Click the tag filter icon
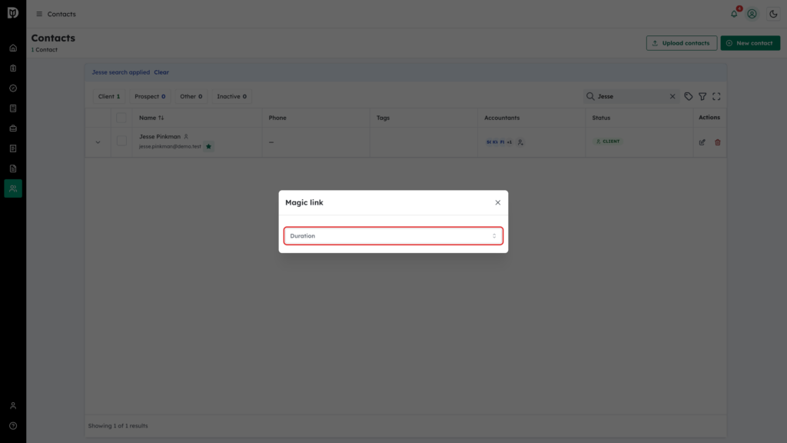The height and width of the screenshot is (443, 787). [x=688, y=96]
